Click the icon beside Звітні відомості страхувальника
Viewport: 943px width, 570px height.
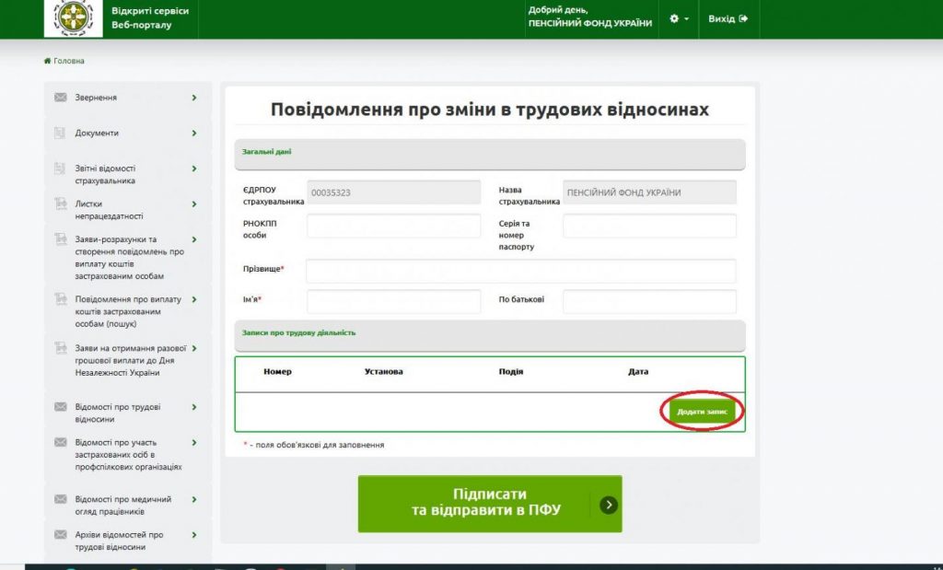point(61,169)
